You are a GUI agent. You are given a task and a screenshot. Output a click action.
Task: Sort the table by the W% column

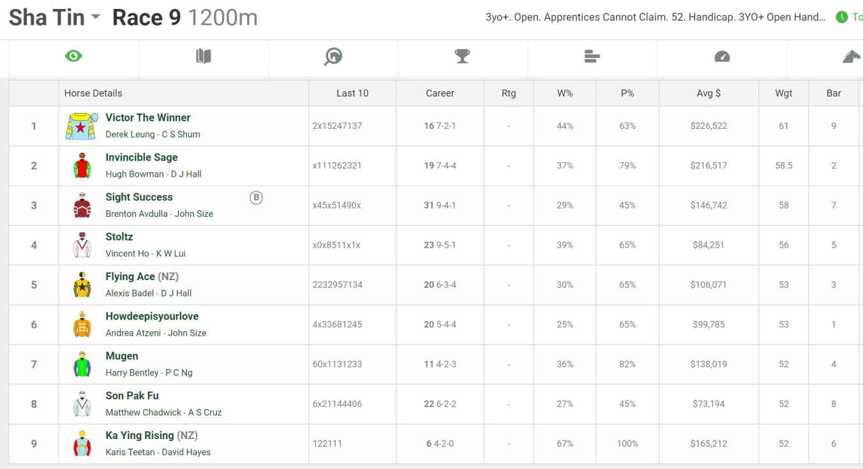pyautogui.click(x=564, y=93)
